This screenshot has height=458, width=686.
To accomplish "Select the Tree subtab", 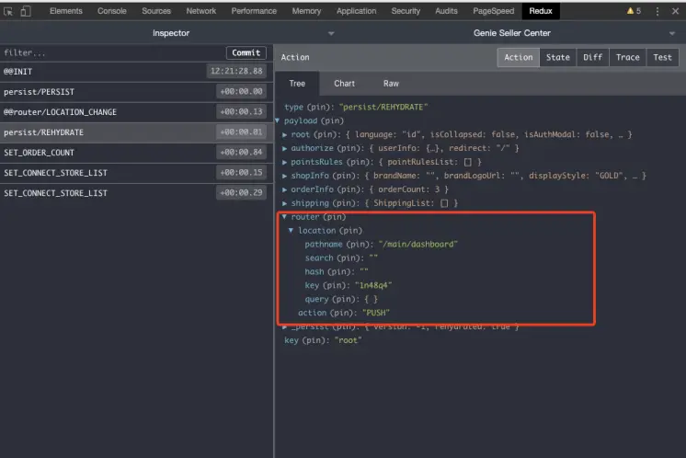I will pos(297,84).
